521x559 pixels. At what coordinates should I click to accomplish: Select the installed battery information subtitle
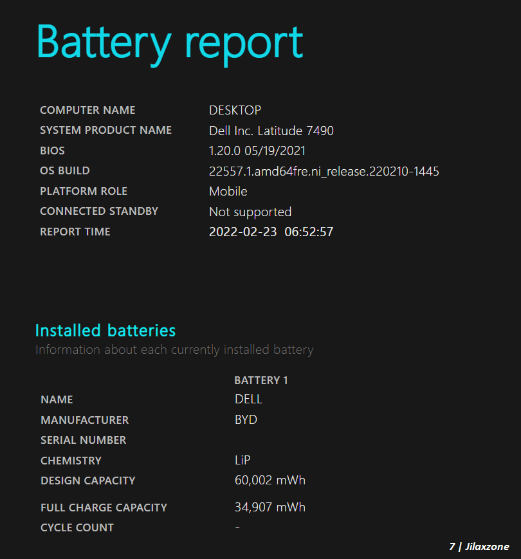pyautogui.click(x=174, y=350)
